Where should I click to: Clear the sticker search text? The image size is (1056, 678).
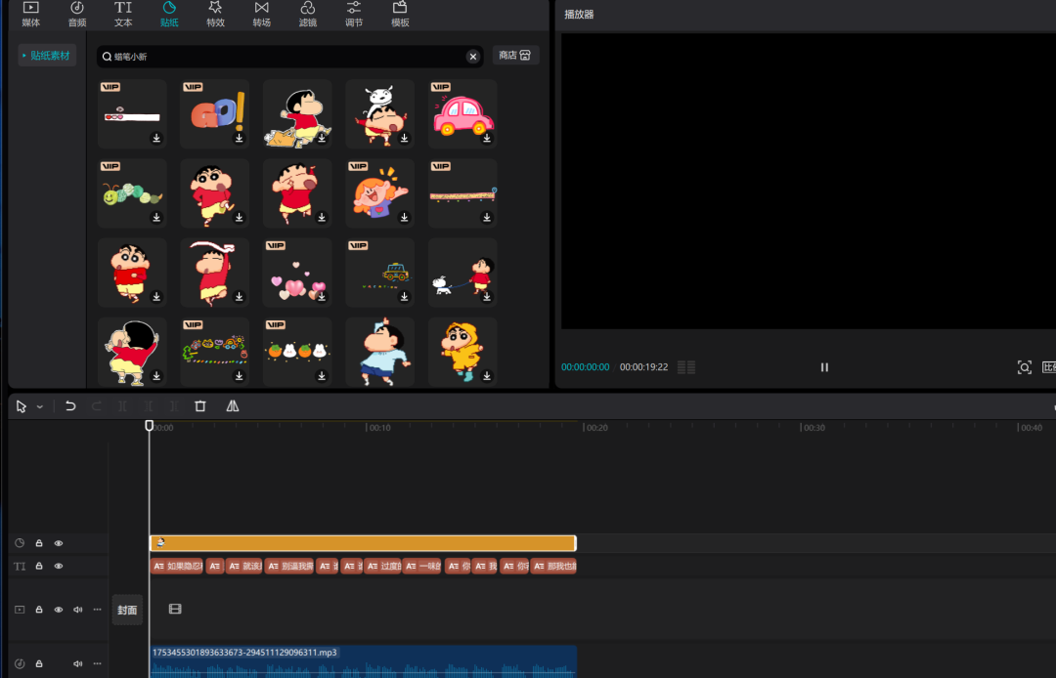click(473, 57)
